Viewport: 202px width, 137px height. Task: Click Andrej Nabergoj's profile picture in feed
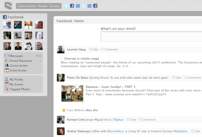(x=61, y=131)
